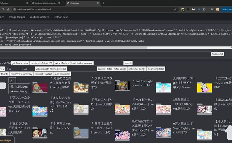
Task: Click the ワンルームシュガーライフ folder label
Action: tap(19, 104)
